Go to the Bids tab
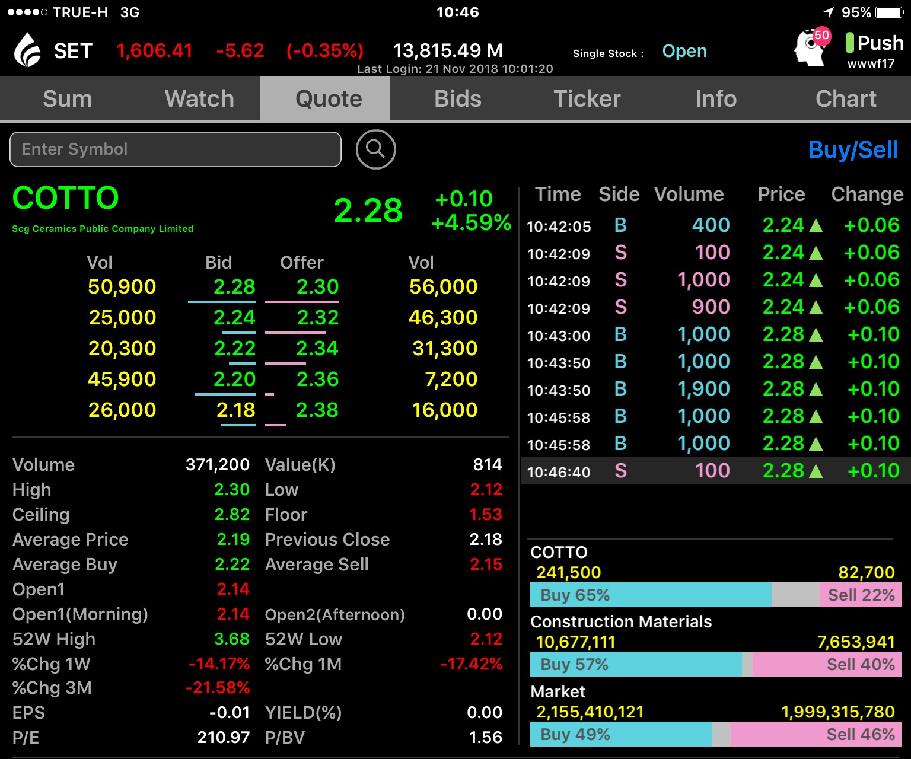This screenshot has height=759, width=911. 458,98
